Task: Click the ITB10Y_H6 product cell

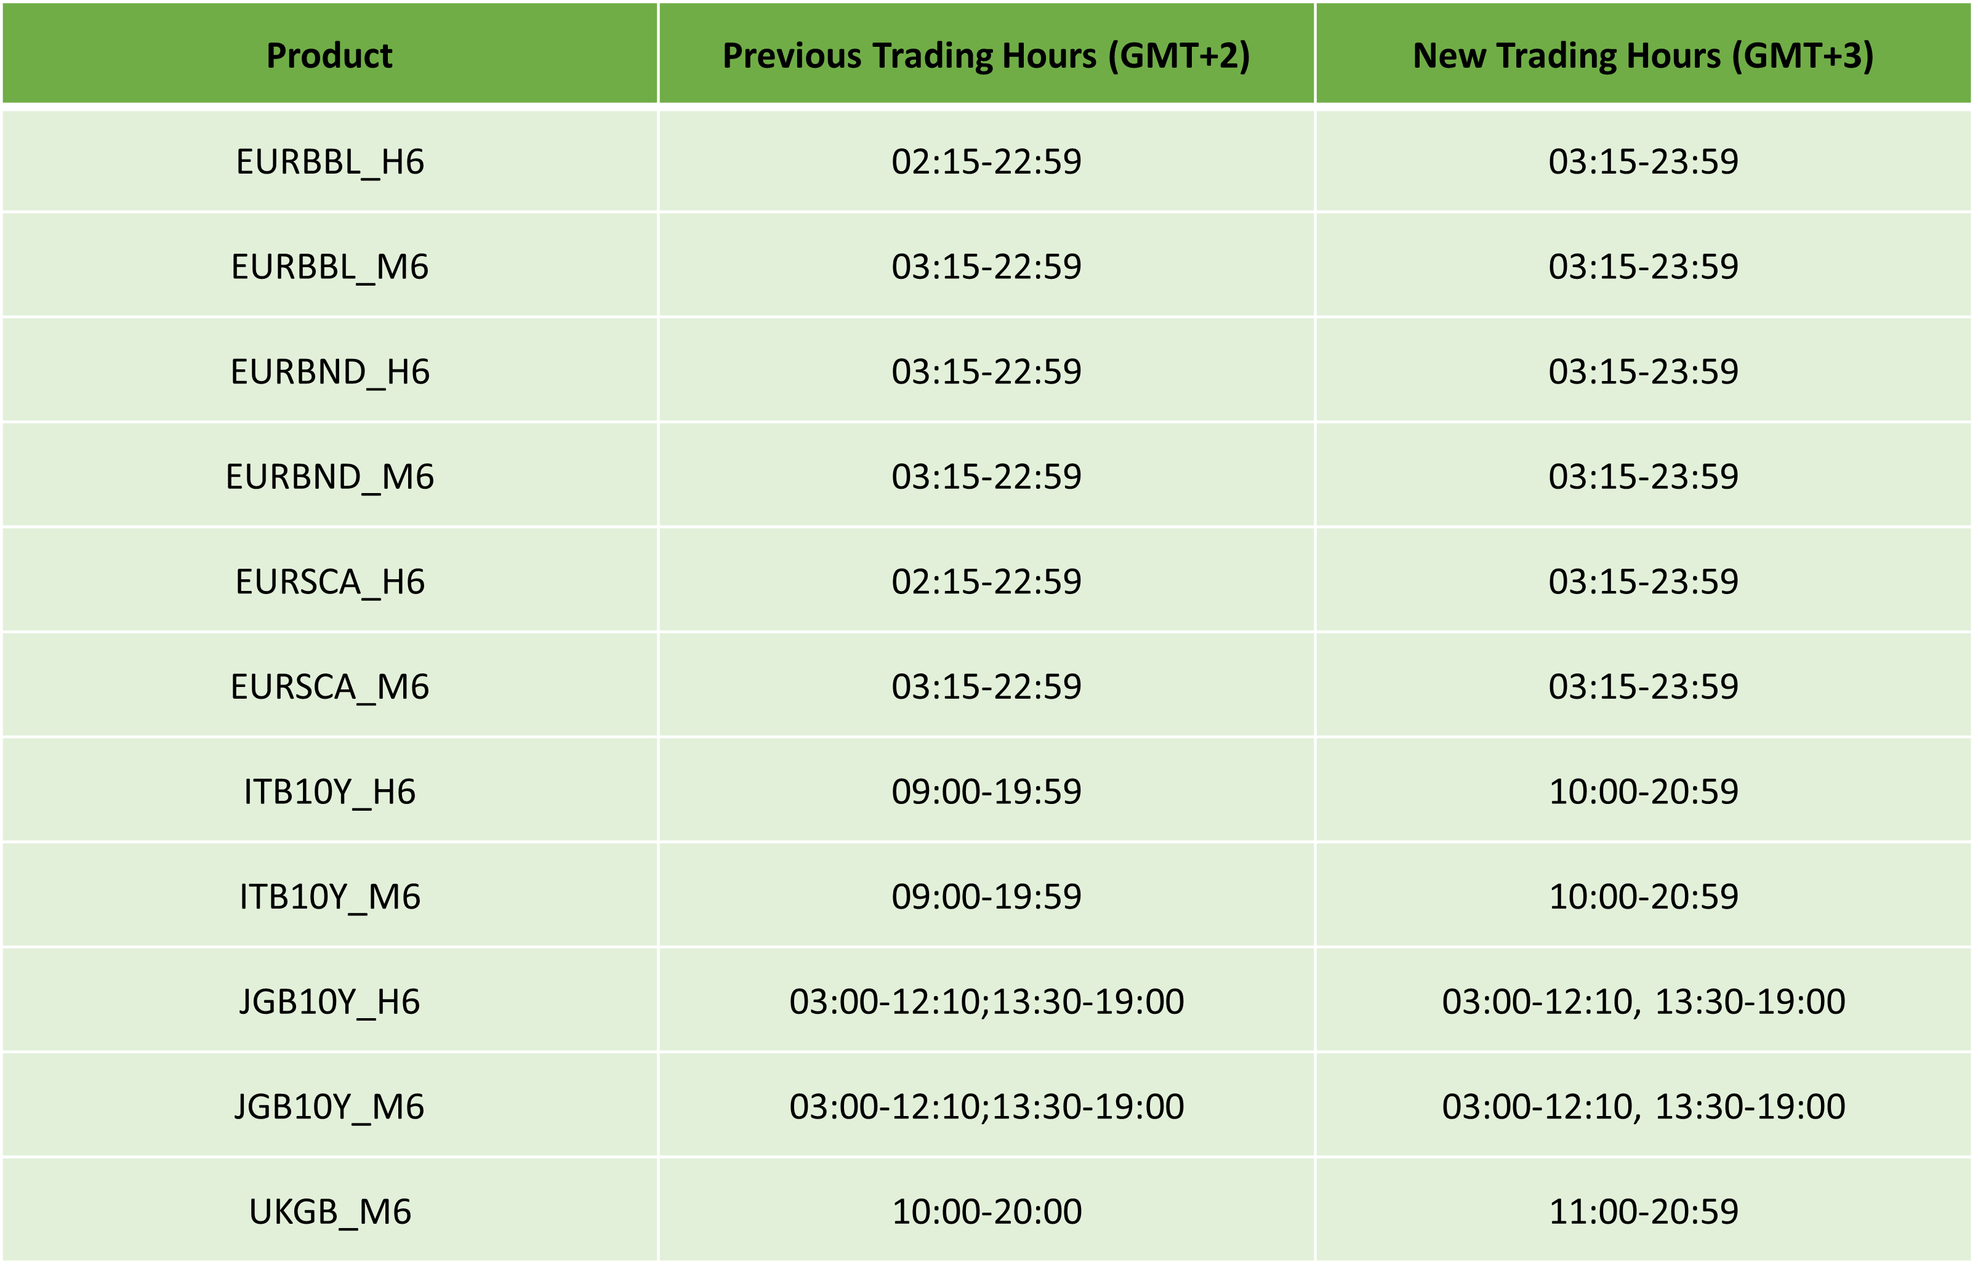Action: click(329, 792)
